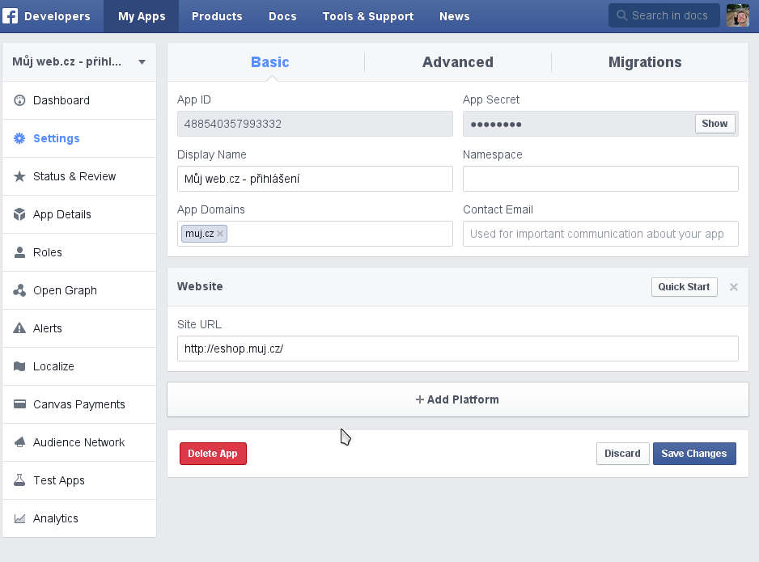Click the Alerts warning triangle icon
Viewport: 759px width, 562px height.
19,328
